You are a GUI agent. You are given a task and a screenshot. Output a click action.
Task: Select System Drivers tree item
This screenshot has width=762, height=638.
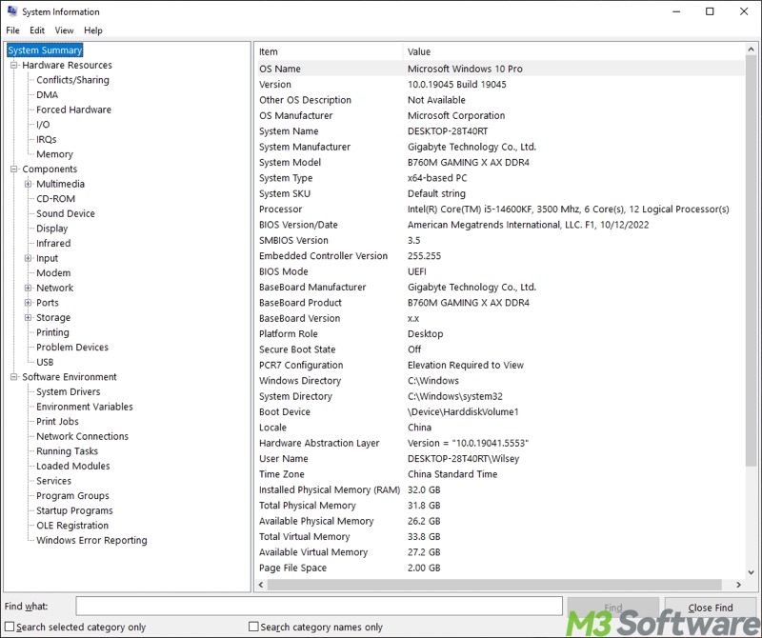(68, 391)
